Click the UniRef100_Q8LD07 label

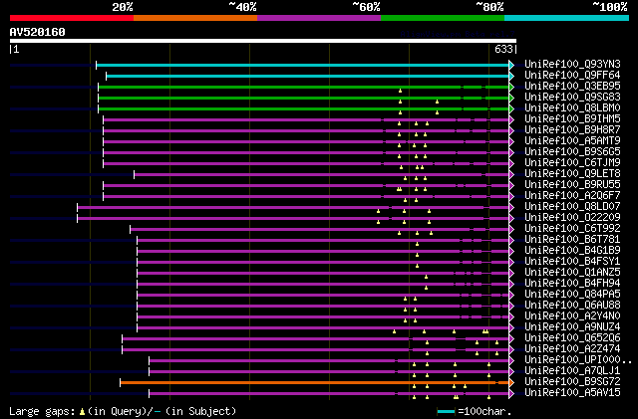tap(572, 207)
